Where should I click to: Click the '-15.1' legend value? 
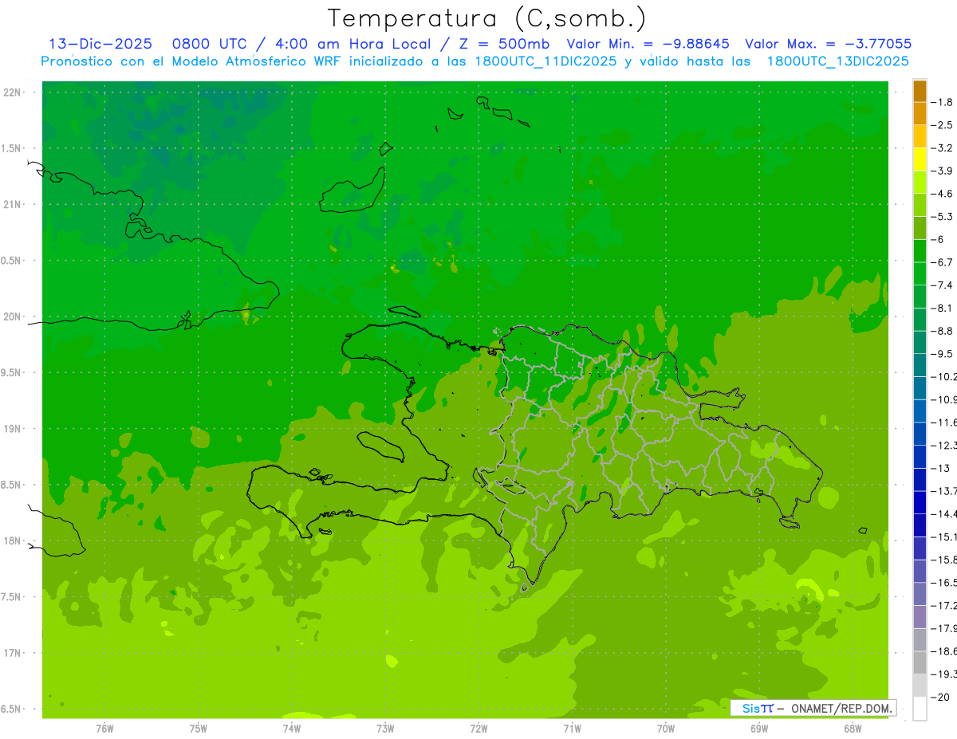point(943,537)
